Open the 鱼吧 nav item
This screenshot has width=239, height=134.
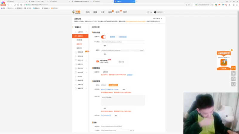click(x=125, y=12)
